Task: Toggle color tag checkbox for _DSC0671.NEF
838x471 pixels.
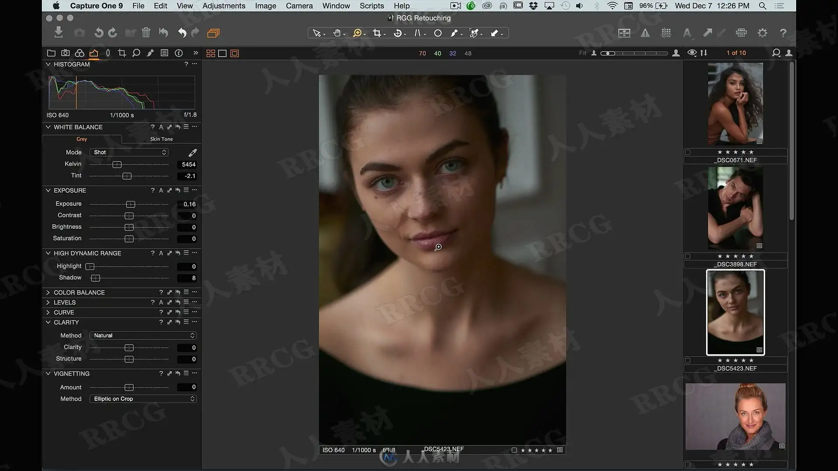Action: click(x=688, y=152)
